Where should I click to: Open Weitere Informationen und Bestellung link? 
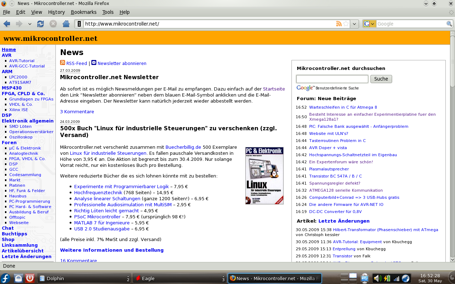coord(112,250)
